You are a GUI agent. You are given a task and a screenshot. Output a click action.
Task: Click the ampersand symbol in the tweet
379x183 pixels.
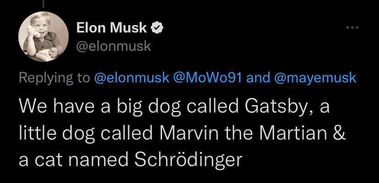pyautogui.click(x=340, y=133)
